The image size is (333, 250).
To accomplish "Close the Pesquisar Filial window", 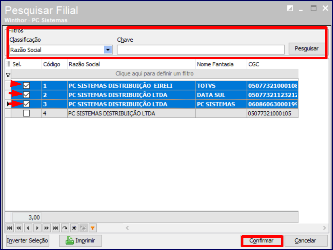I will 325,8.
